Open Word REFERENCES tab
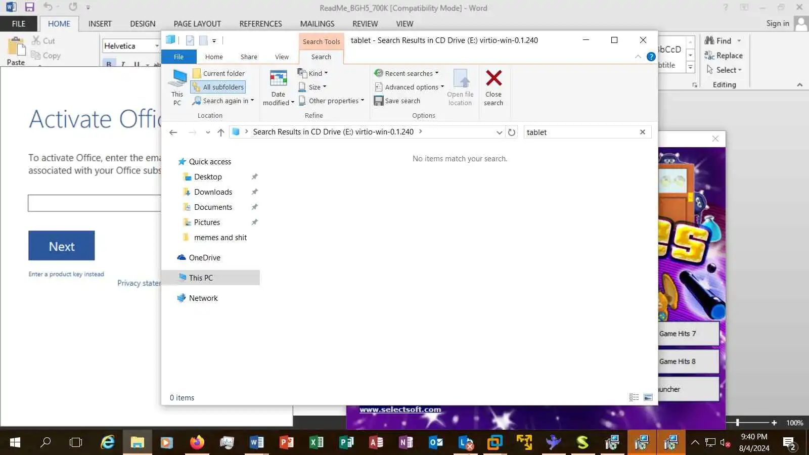This screenshot has height=455, width=809. coord(260,24)
